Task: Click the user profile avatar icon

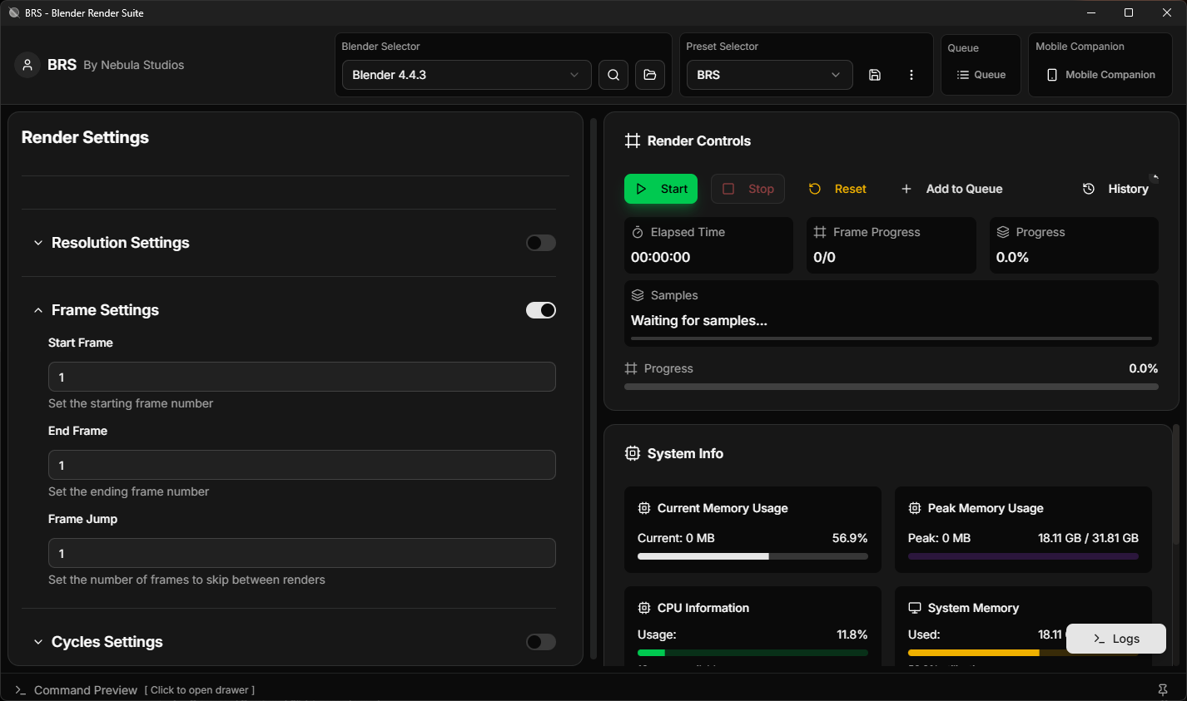Action: pyautogui.click(x=27, y=65)
